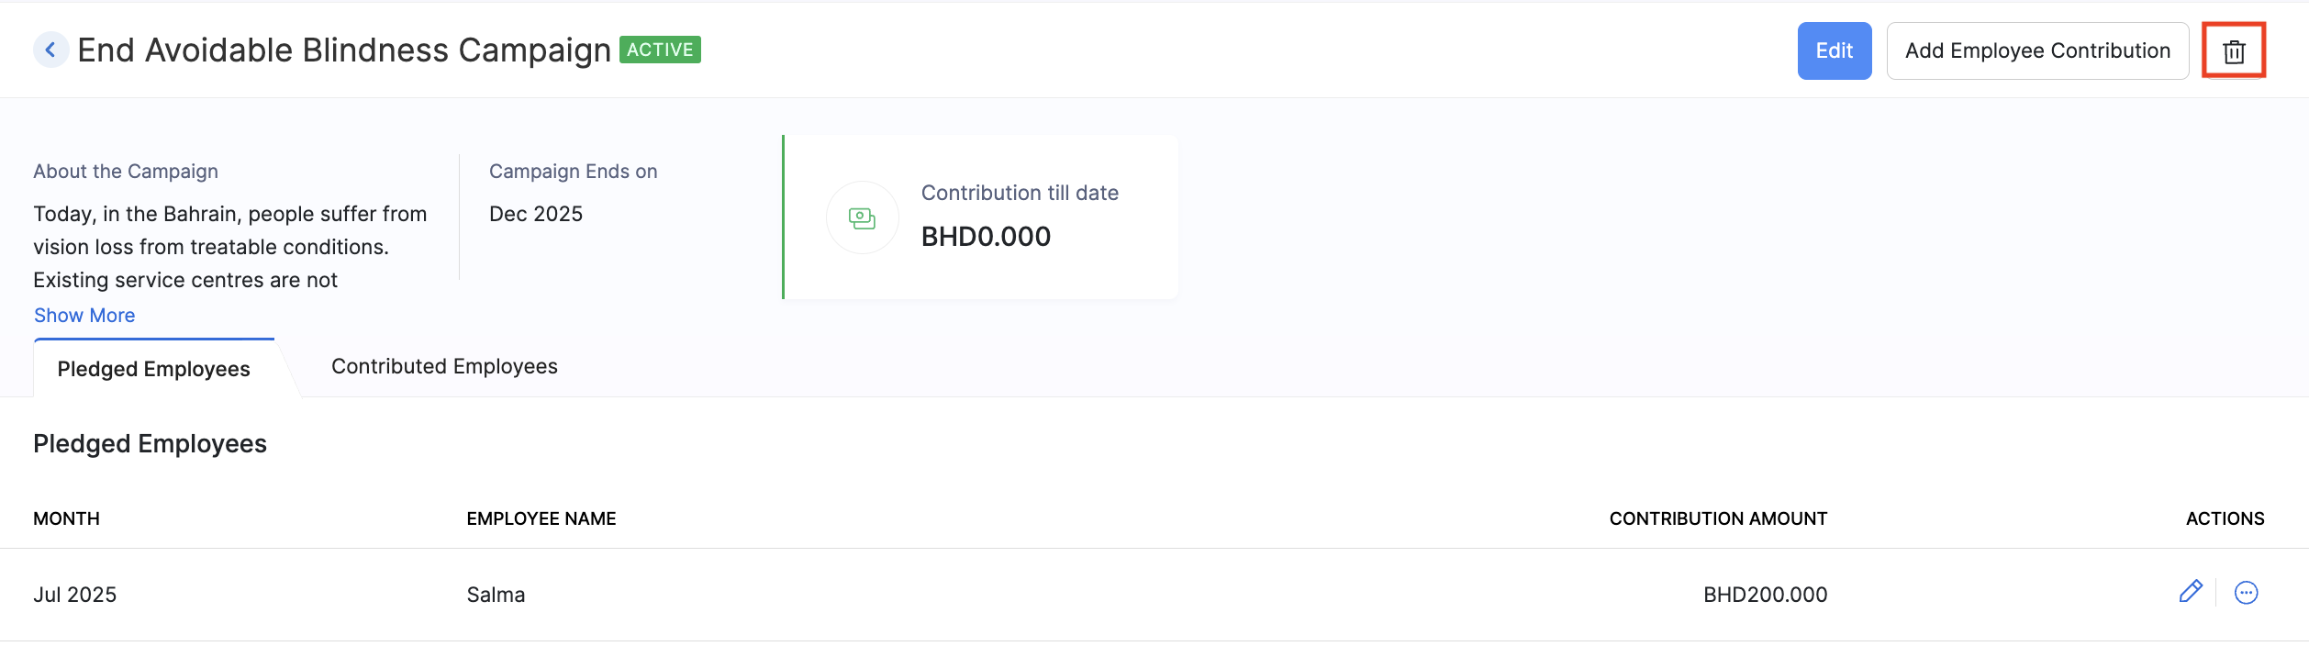Click the BHD0.000 contribution till date value
This screenshot has width=2309, height=646.
point(986,237)
